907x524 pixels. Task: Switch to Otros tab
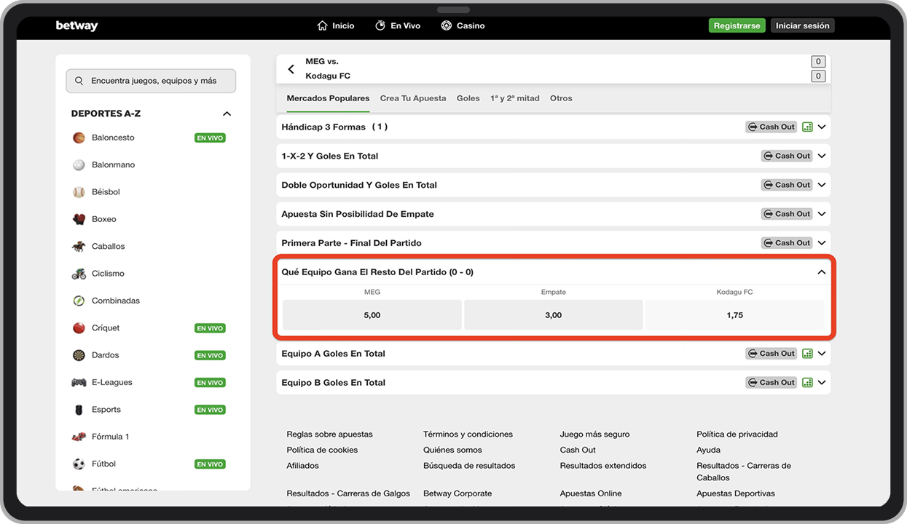[x=561, y=98]
